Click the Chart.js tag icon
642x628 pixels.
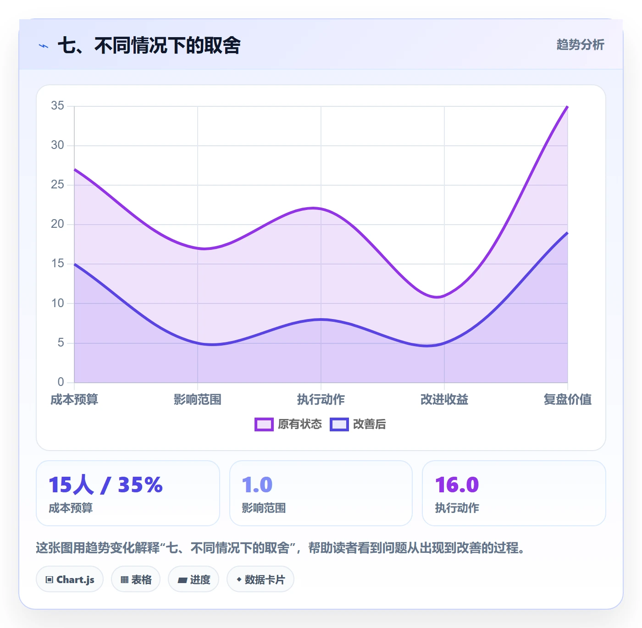pos(50,580)
